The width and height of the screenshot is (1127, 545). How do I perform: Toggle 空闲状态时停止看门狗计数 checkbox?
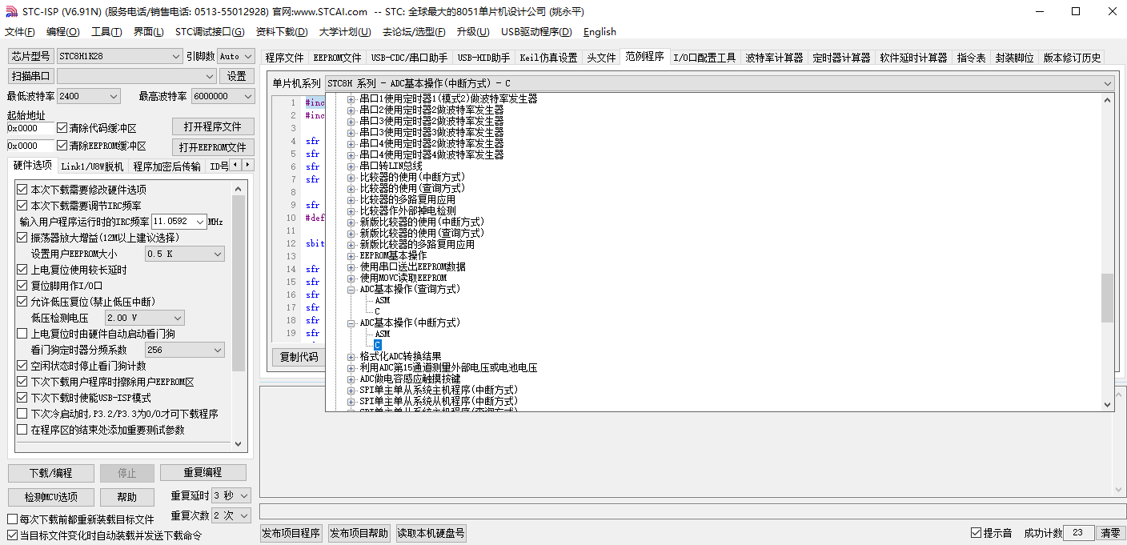22,366
